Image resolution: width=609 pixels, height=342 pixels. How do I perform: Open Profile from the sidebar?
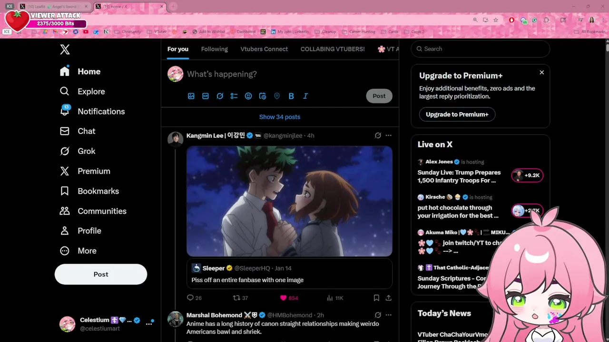(x=80, y=231)
